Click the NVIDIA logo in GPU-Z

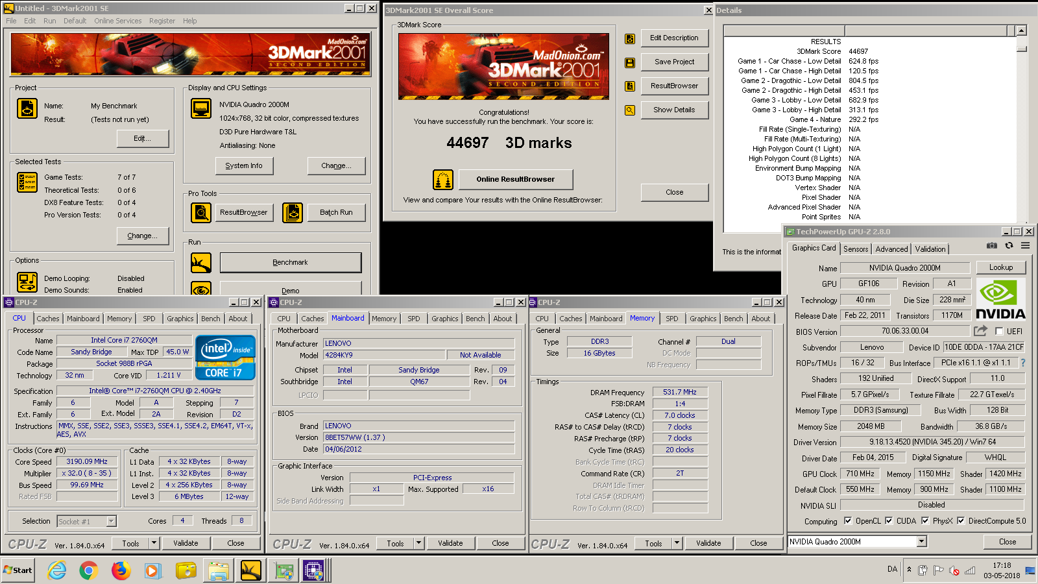(1001, 300)
